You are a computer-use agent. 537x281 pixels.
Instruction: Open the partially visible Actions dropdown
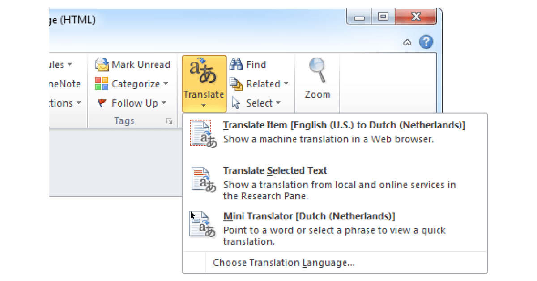pyautogui.click(x=65, y=103)
